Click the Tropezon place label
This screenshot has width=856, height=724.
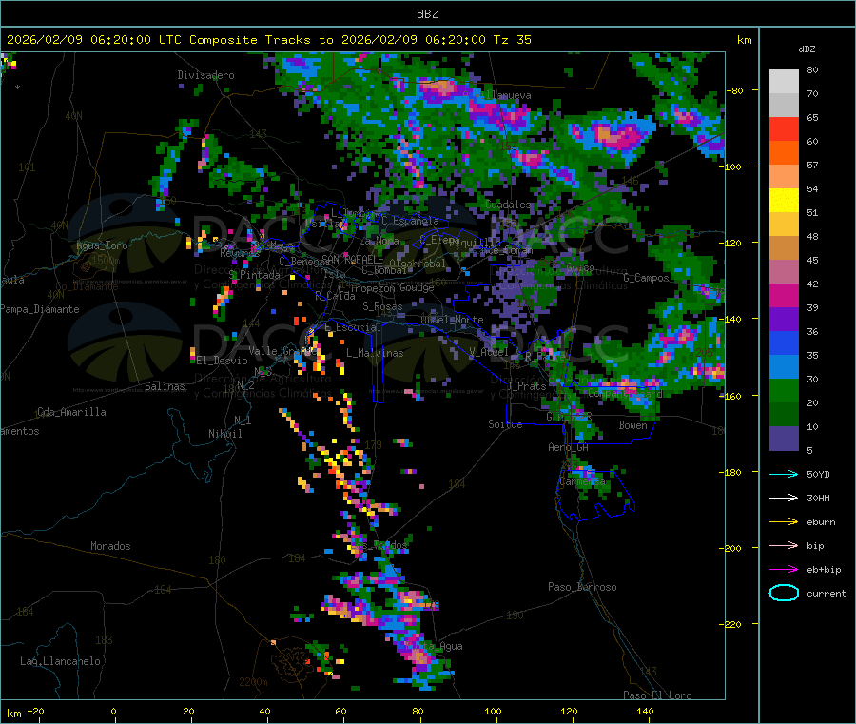coord(372,288)
